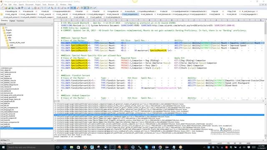Screen dimensions: 267x150
Task: Select rsrd_kits_companion.lst in the file list
Action: [x=9, y=107]
